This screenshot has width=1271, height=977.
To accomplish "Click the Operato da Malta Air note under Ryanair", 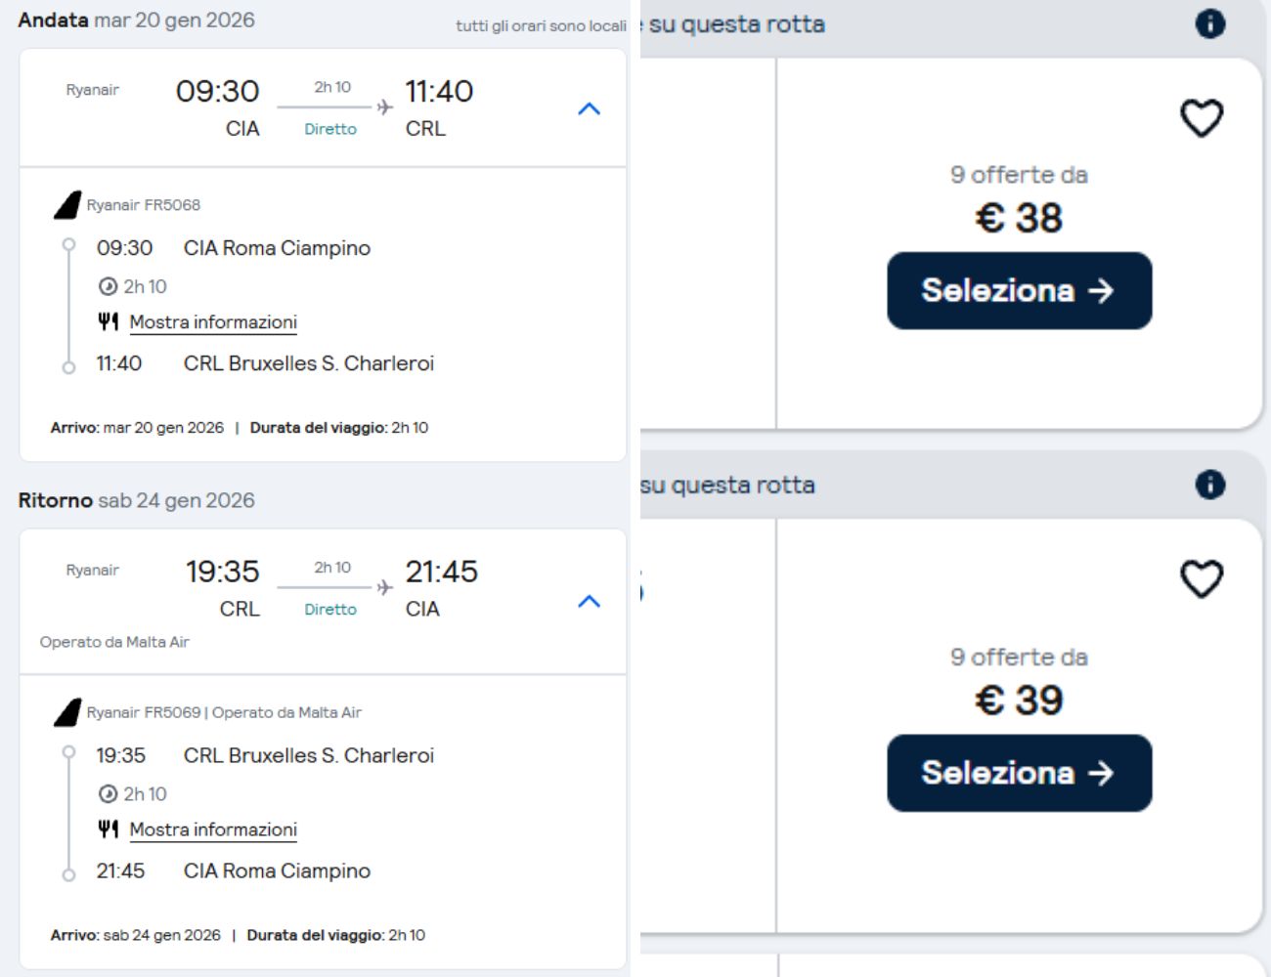I will (x=114, y=642).
